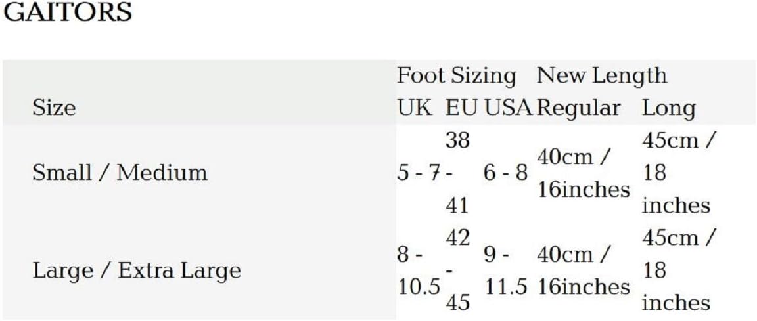The height and width of the screenshot is (321, 757).
Task: Click Small/Medium regular 40cm / 16inches cell
Action: [x=584, y=173]
